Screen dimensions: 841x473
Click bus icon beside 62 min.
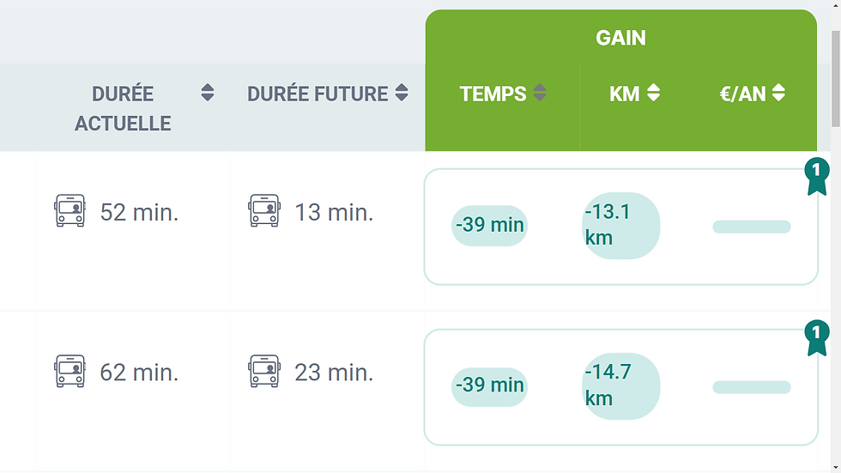click(70, 371)
